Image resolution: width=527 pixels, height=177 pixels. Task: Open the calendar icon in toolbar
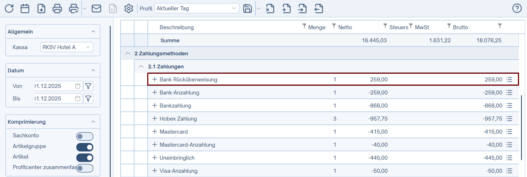(25, 9)
